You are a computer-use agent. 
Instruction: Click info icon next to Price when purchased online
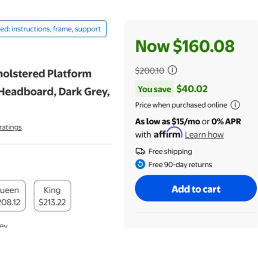235,105
